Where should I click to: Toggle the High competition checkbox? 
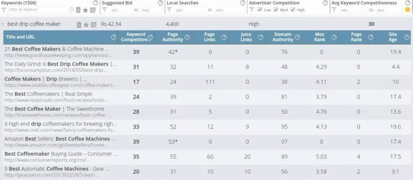[x=293, y=10]
